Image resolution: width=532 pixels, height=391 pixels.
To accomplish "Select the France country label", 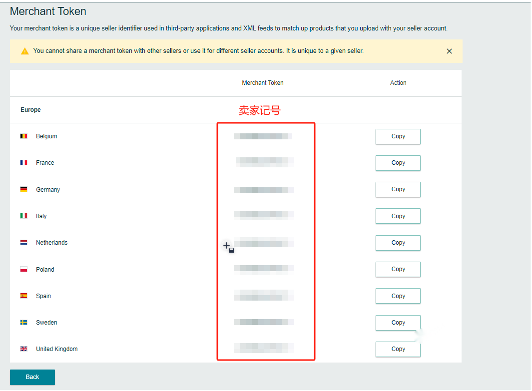I will pos(45,163).
